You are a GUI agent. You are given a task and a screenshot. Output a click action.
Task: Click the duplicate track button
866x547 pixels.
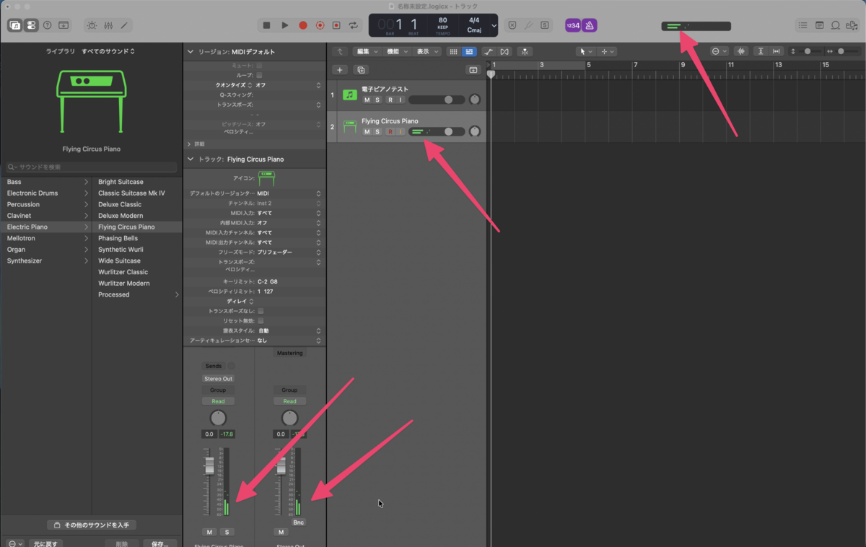coord(361,70)
